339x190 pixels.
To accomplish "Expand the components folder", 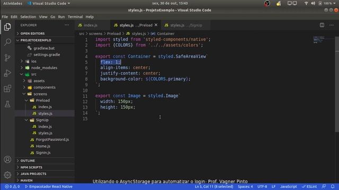I will pos(44,87).
